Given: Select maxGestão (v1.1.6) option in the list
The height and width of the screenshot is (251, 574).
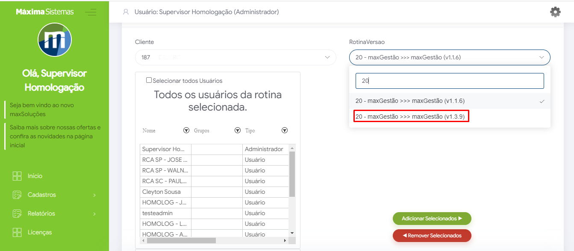Looking at the screenshot, I should (x=410, y=101).
